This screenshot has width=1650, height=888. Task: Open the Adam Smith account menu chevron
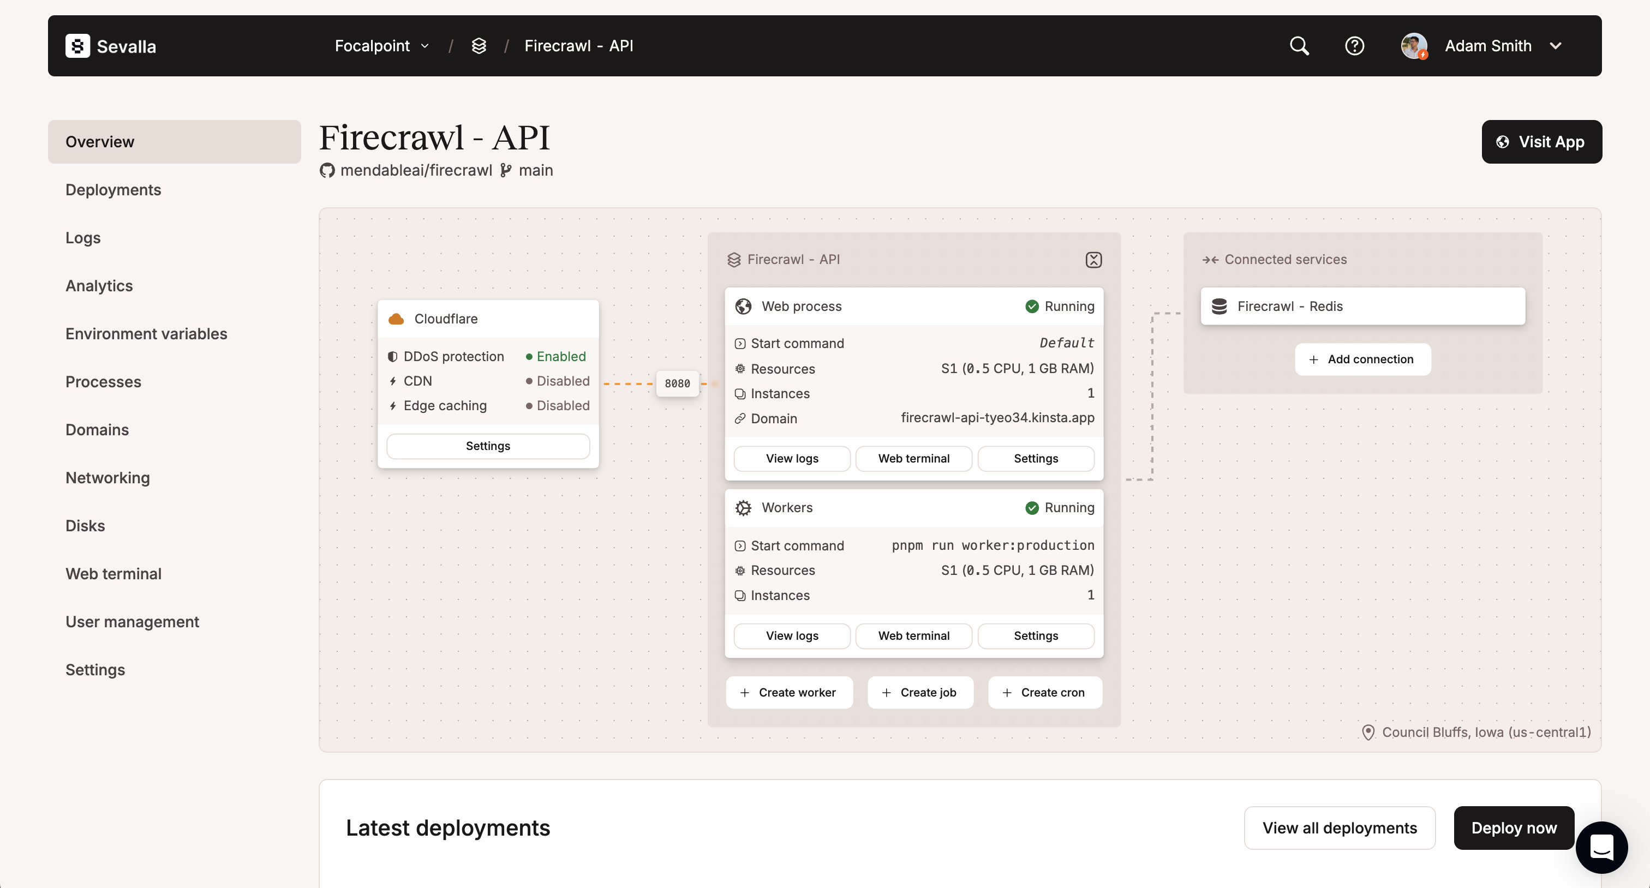tap(1555, 46)
